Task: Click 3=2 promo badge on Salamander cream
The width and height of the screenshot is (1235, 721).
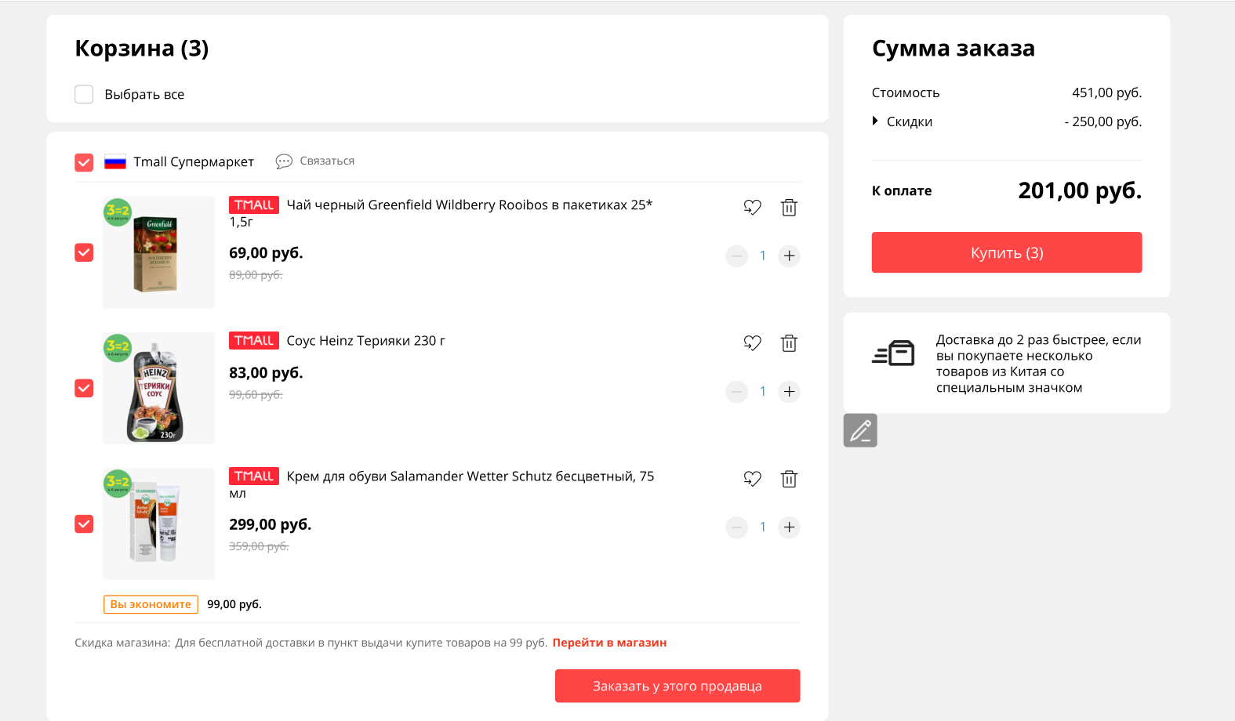Action: [118, 483]
